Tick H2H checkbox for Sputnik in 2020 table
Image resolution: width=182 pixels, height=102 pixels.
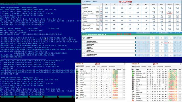click(x=124, y=75)
